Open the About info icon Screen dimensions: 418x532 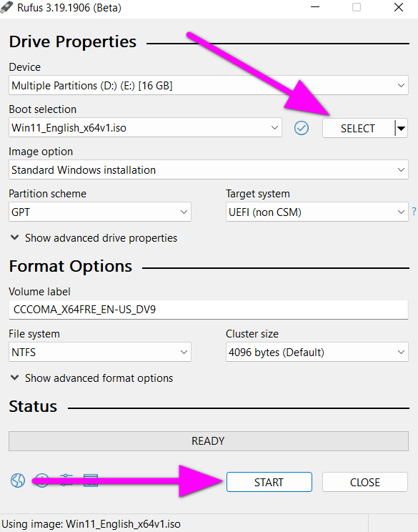(x=42, y=481)
